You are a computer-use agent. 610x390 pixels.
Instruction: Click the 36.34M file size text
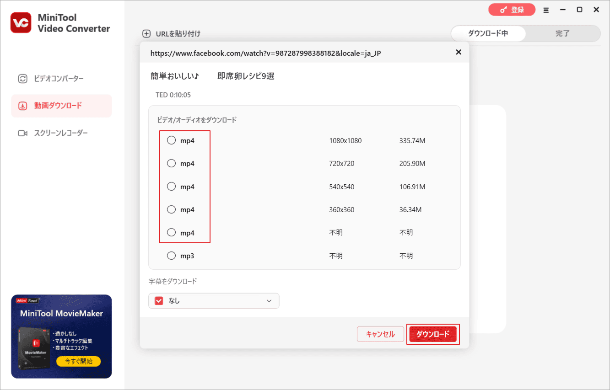[410, 209]
